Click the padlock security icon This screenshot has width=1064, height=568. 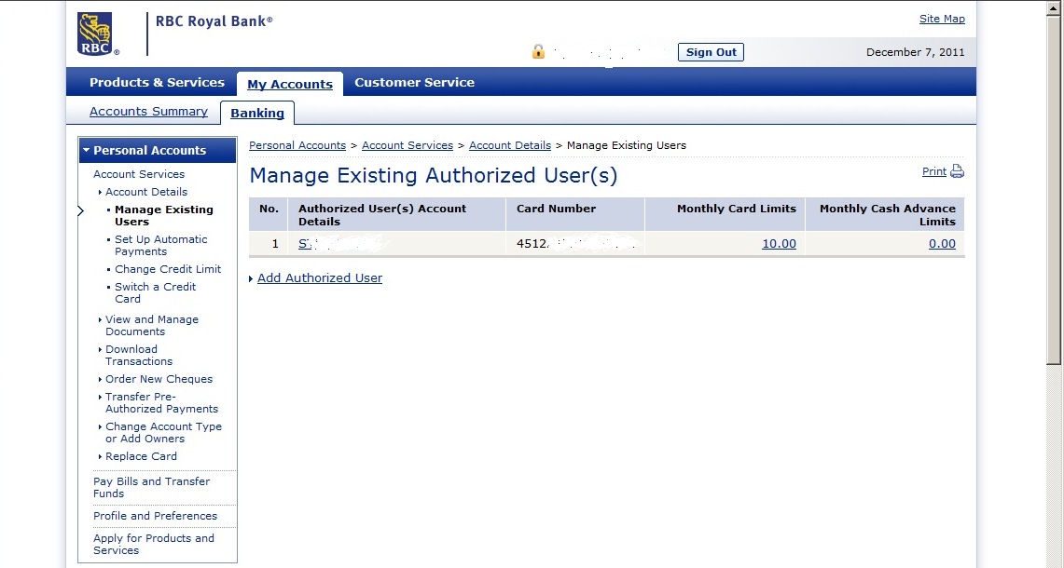pyautogui.click(x=538, y=52)
